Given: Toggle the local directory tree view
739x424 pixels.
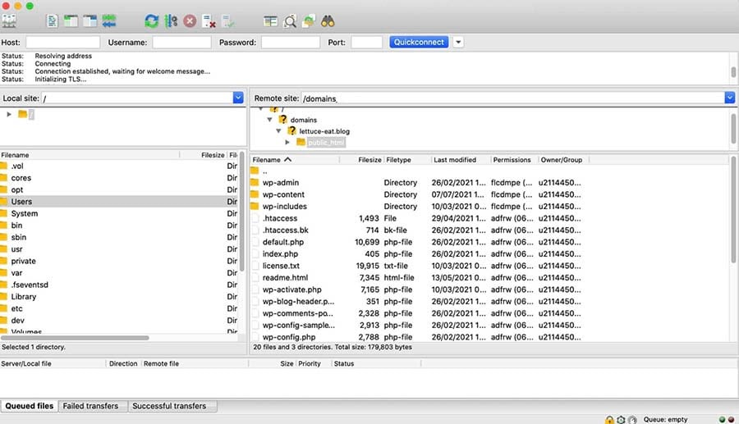Looking at the screenshot, I should [x=71, y=21].
